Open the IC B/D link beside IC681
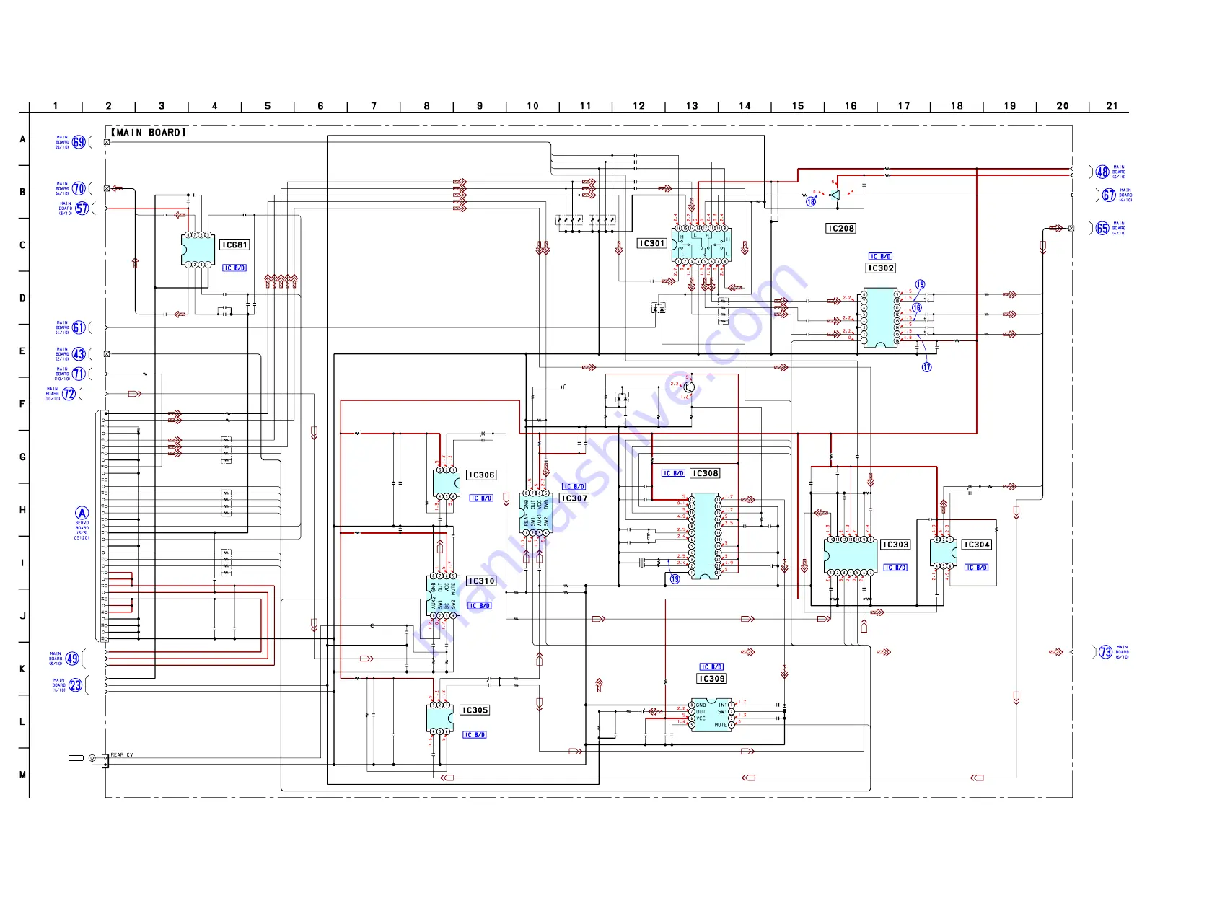Screen dimensions: 1212x911 coord(234,268)
